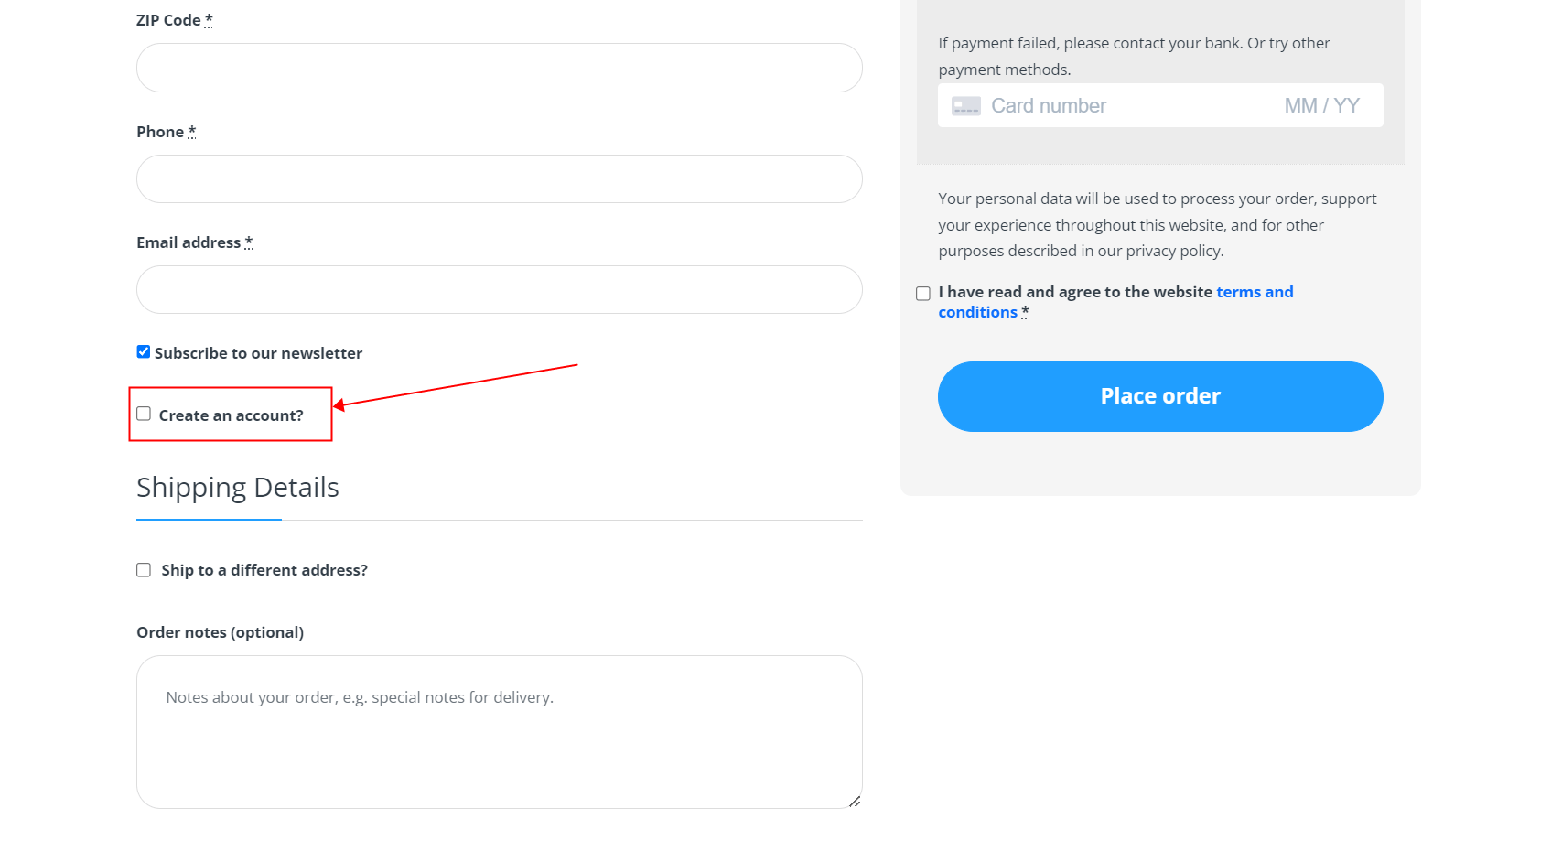Focus the ZIP Code input field
Screen dimensions: 1562x851
pos(499,68)
